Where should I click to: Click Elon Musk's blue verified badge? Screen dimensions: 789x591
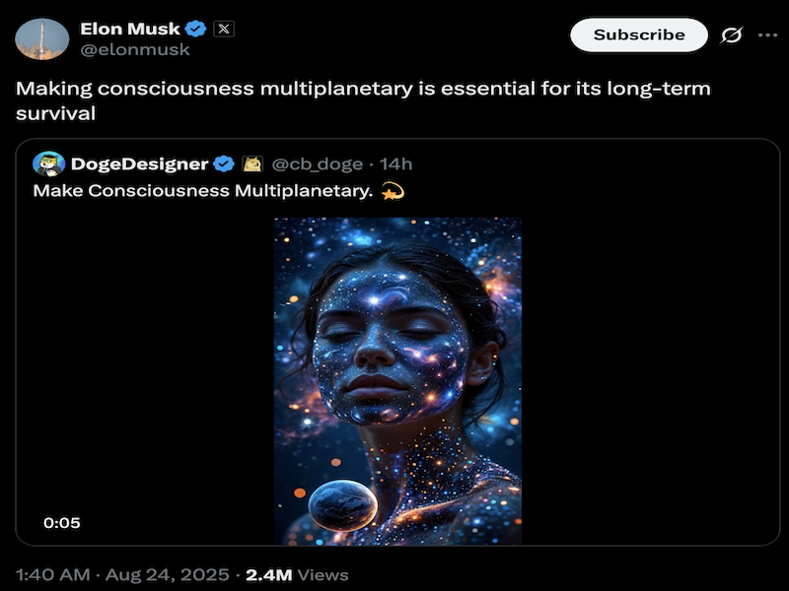194,29
